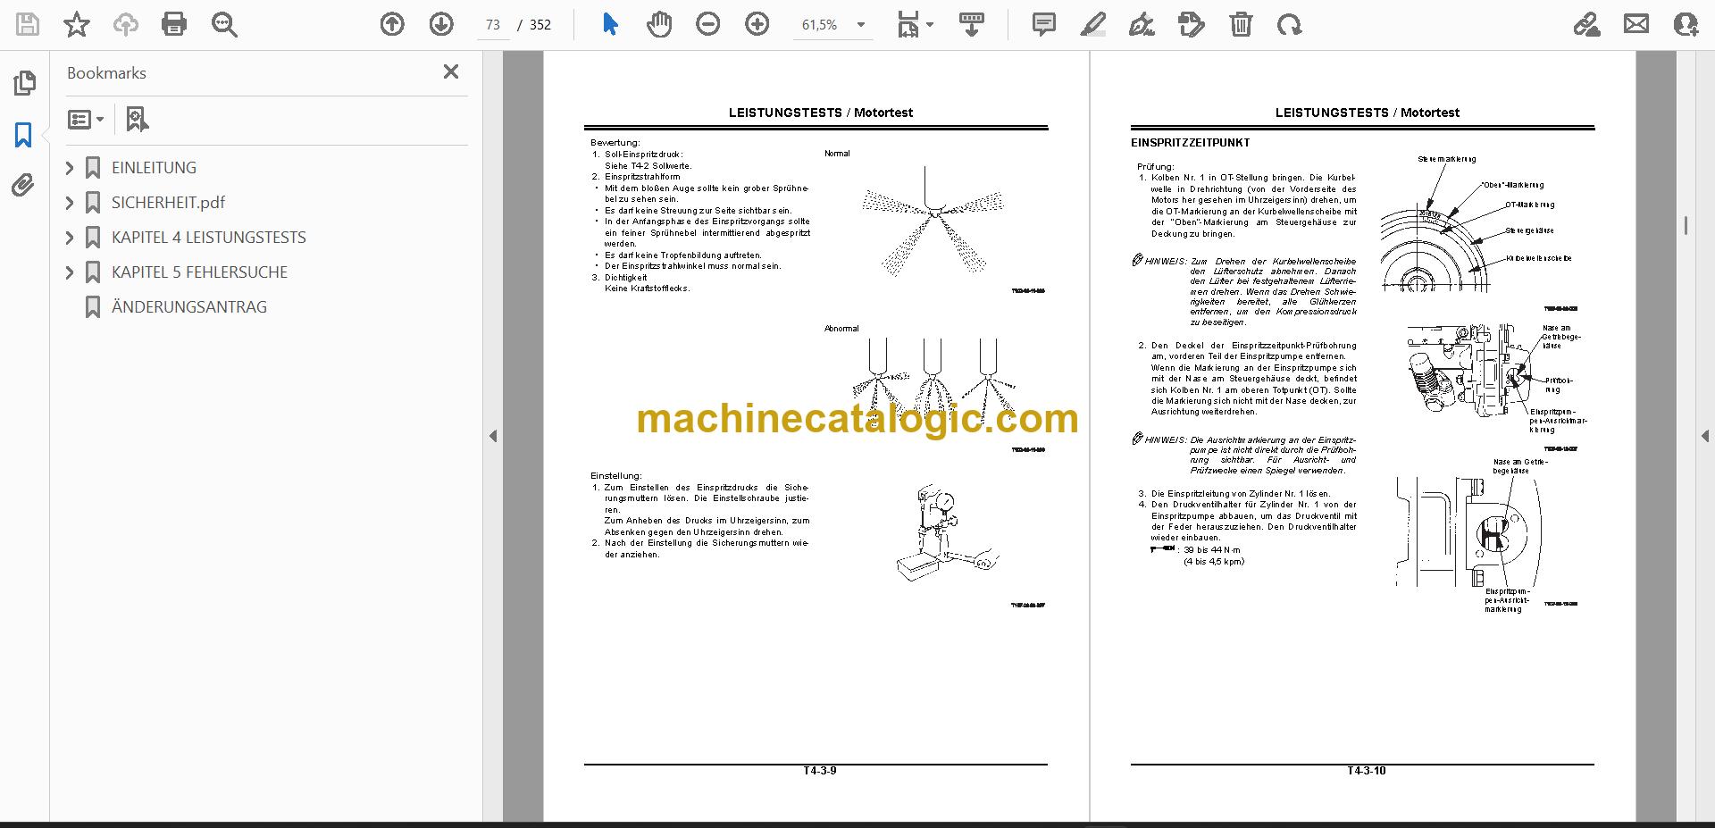1715x828 pixels.
Task: Add a sticky note comment
Action: (1043, 24)
